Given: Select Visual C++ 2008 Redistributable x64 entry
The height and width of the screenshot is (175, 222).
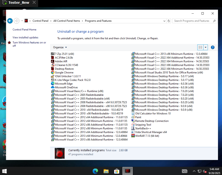Looking at the screenshot, I should (x=89, y=102).
